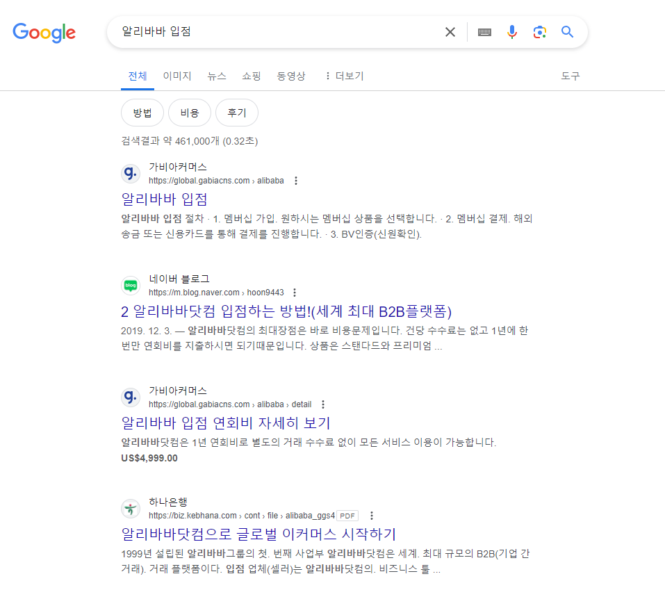Open 알리바바닷컴으로 글로벌 이커머스 시작하기 link
Screen dimensions: 665x590
258,534
